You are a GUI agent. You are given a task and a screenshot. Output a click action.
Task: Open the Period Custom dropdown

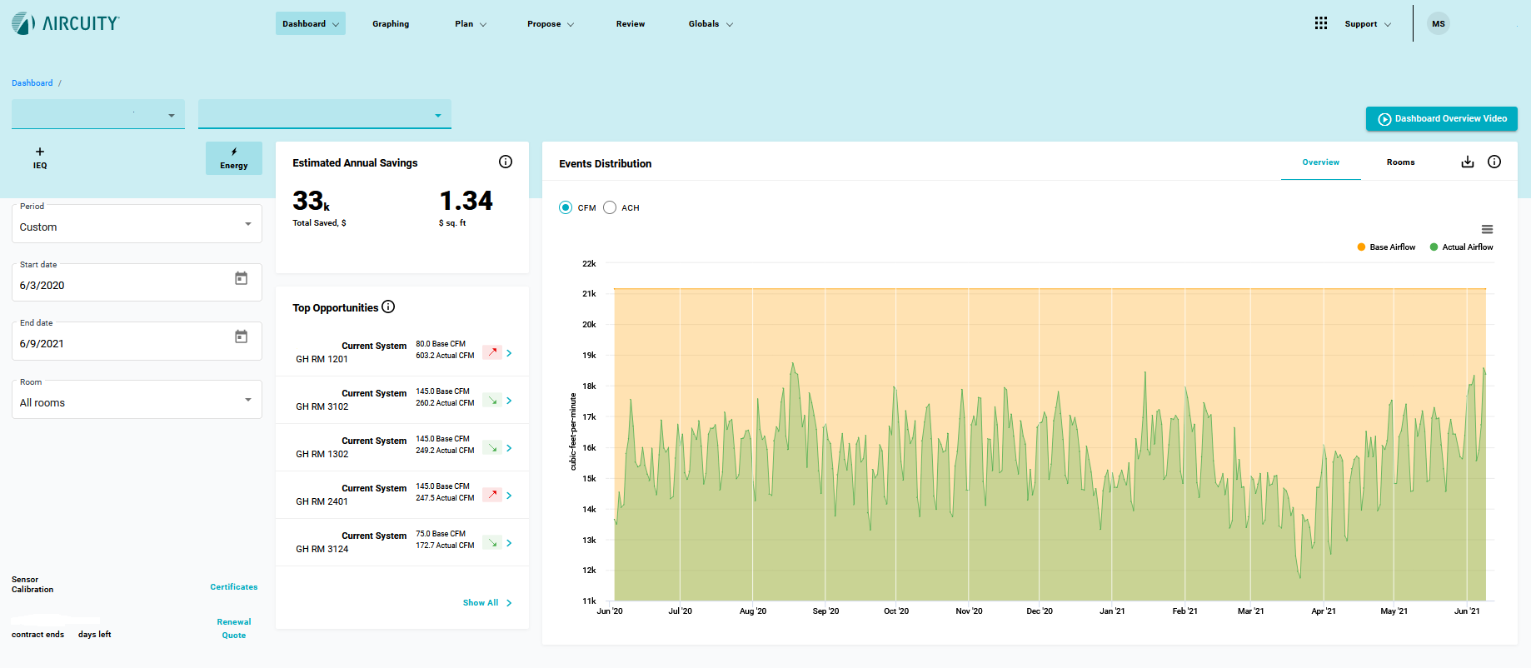coord(137,225)
